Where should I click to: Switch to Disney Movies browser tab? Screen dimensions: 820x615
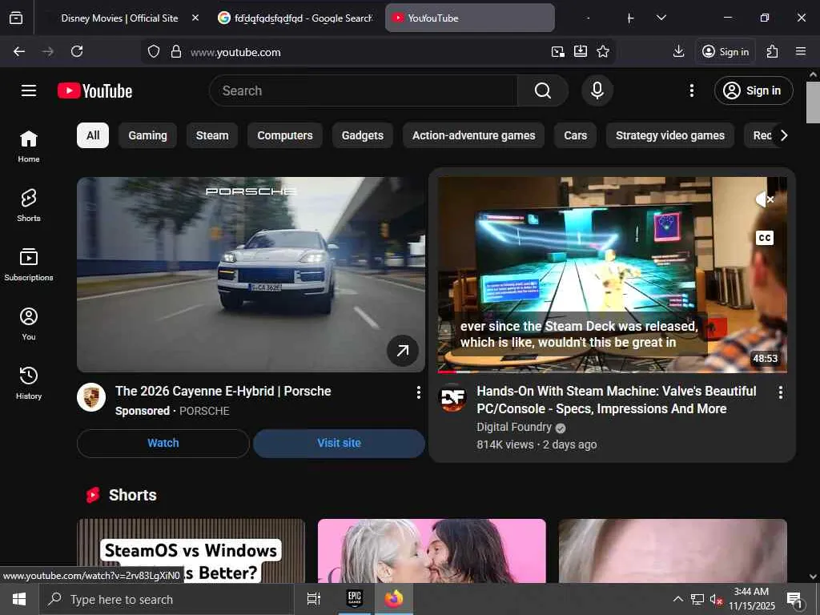[x=120, y=18]
